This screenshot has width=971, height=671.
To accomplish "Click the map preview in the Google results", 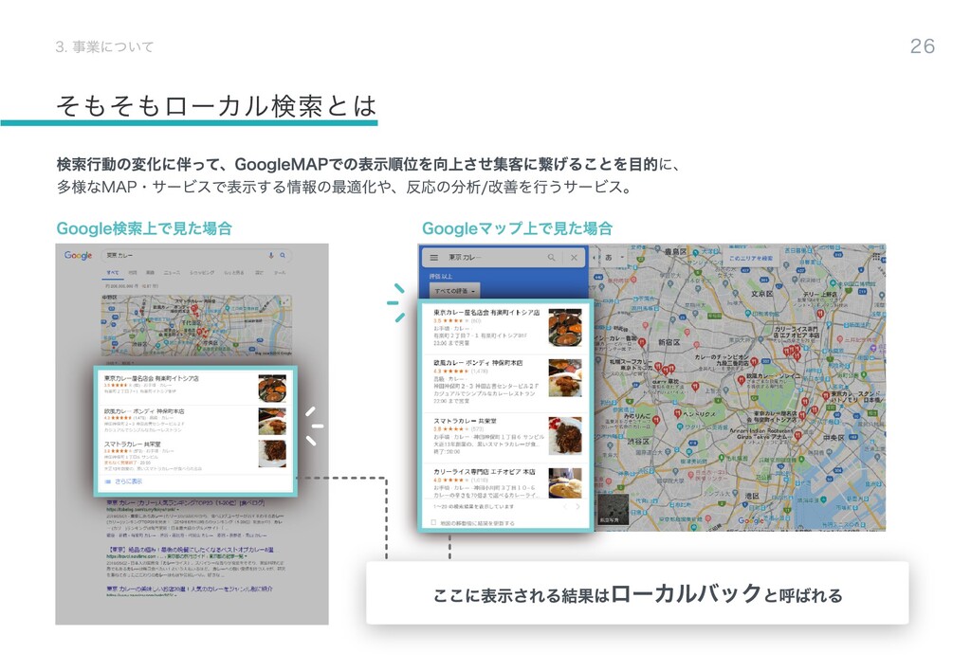I will coord(196,325).
